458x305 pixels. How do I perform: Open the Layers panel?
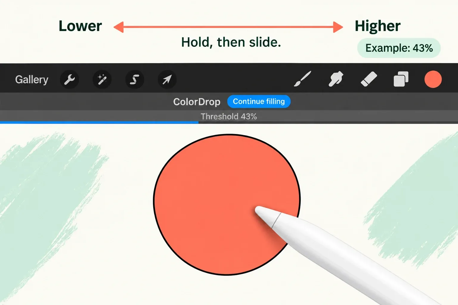(x=401, y=79)
